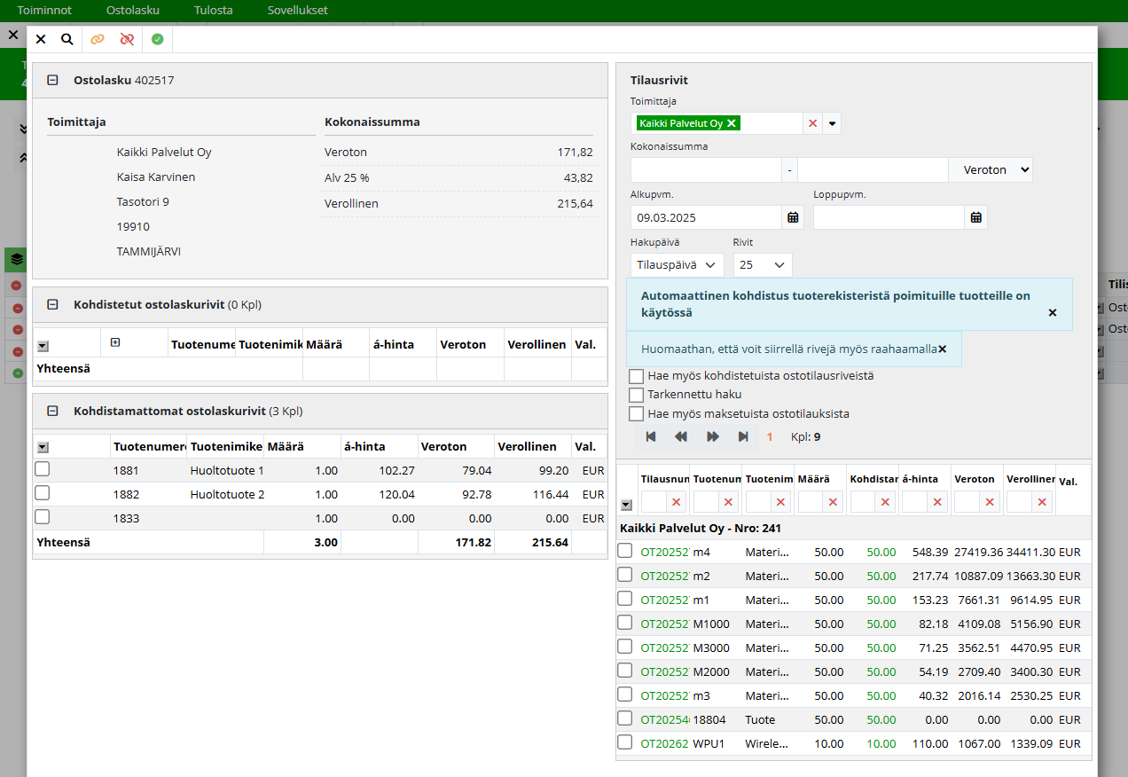1128x777 pixels.
Task: Enable 'Tarkennettu haku' checkbox
Action: pos(636,395)
